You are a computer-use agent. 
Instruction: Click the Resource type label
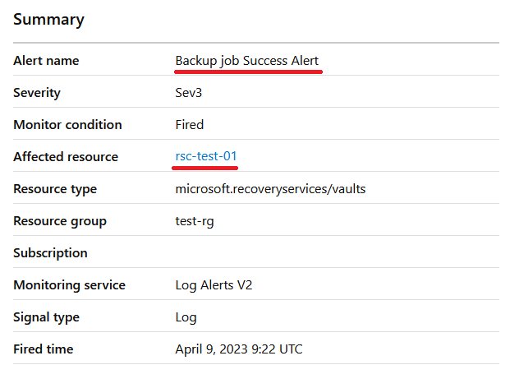click(x=55, y=189)
